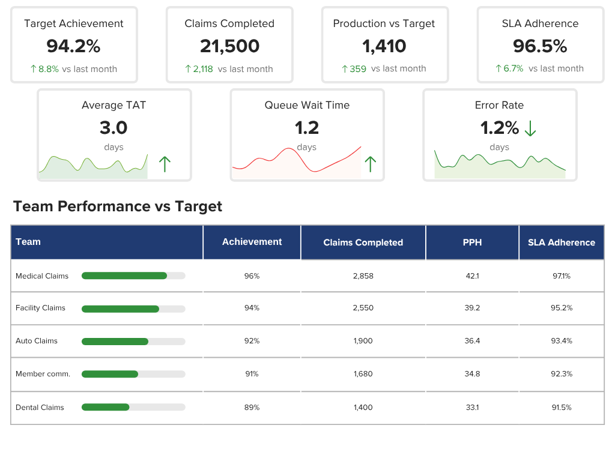Sort by the Achievement column header
The width and height of the screenshot is (615, 461).
252,243
